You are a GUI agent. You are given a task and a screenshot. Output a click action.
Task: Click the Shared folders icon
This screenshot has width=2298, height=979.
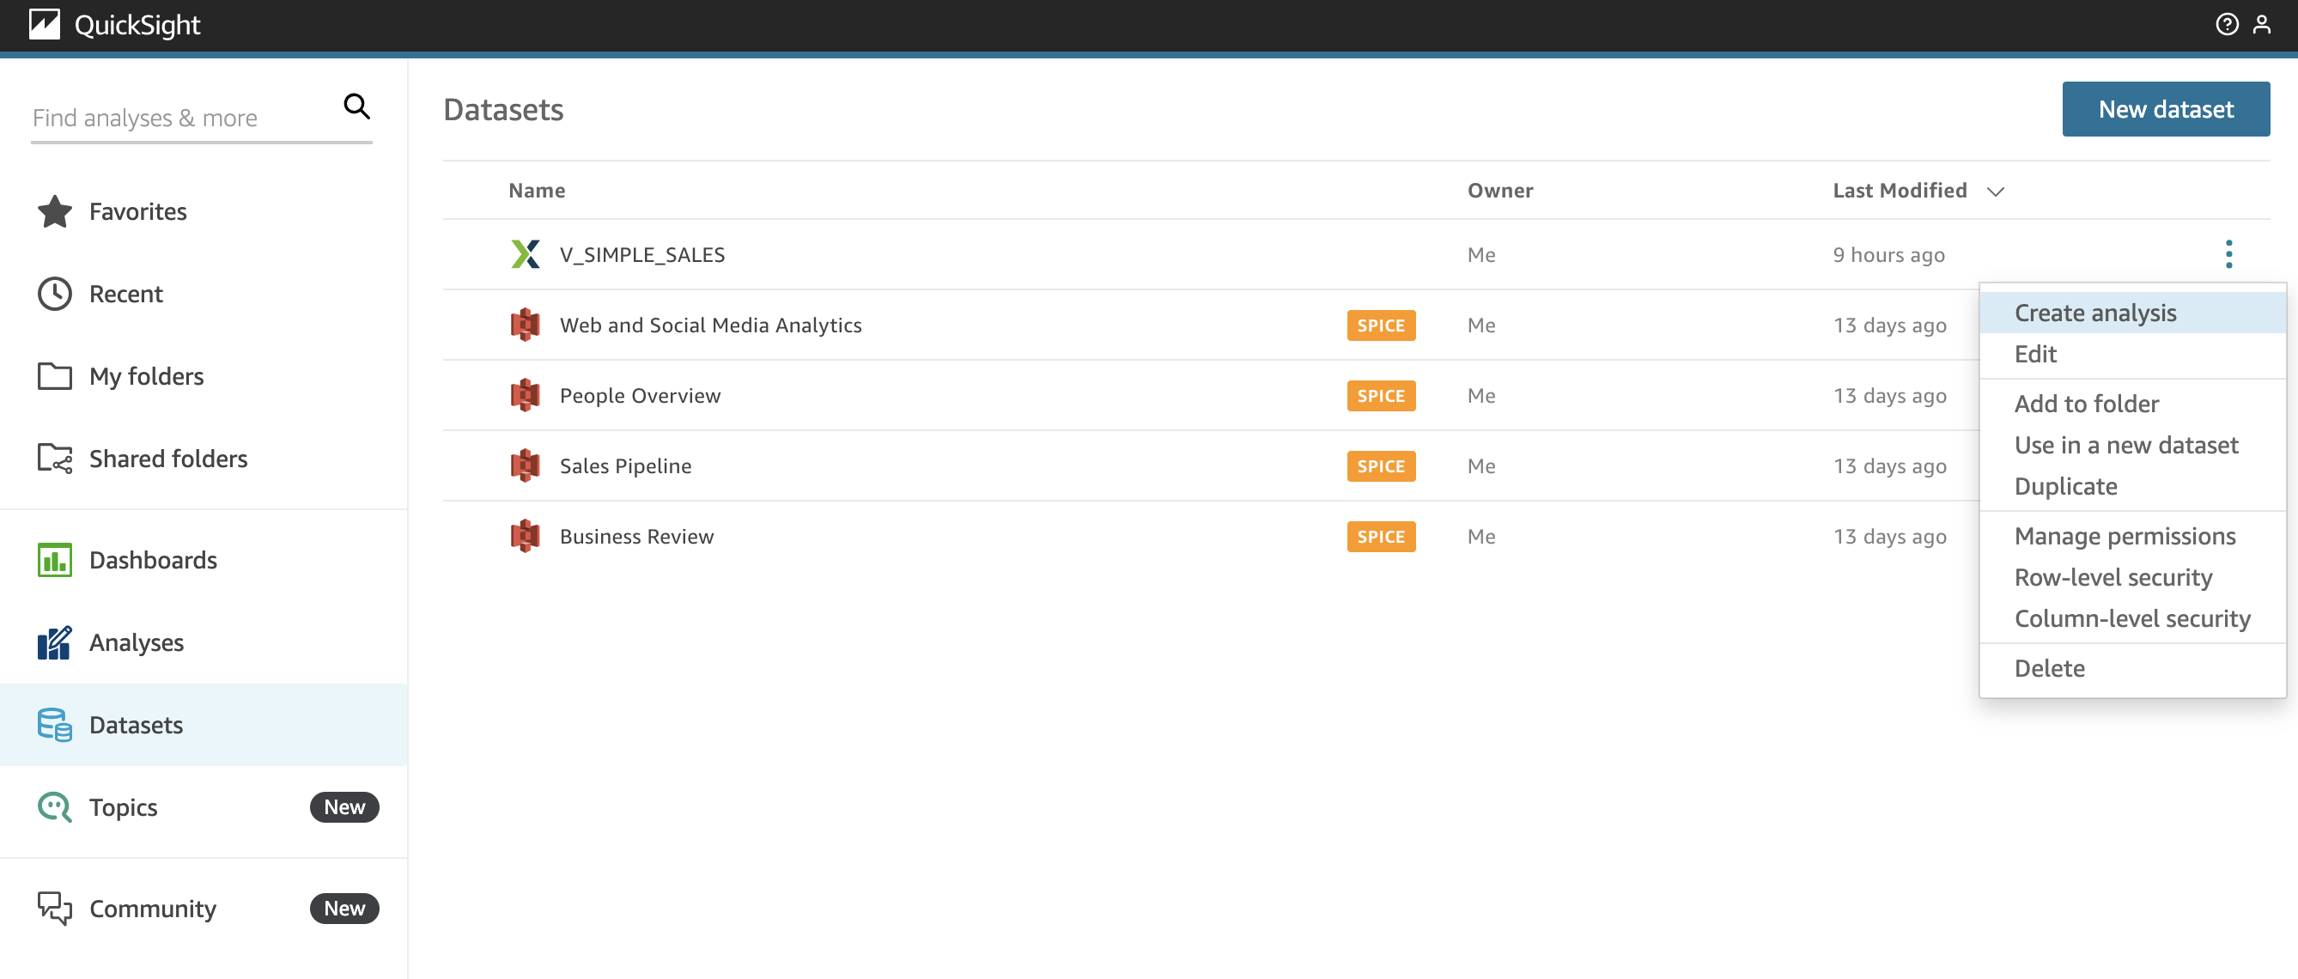click(54, 458)
